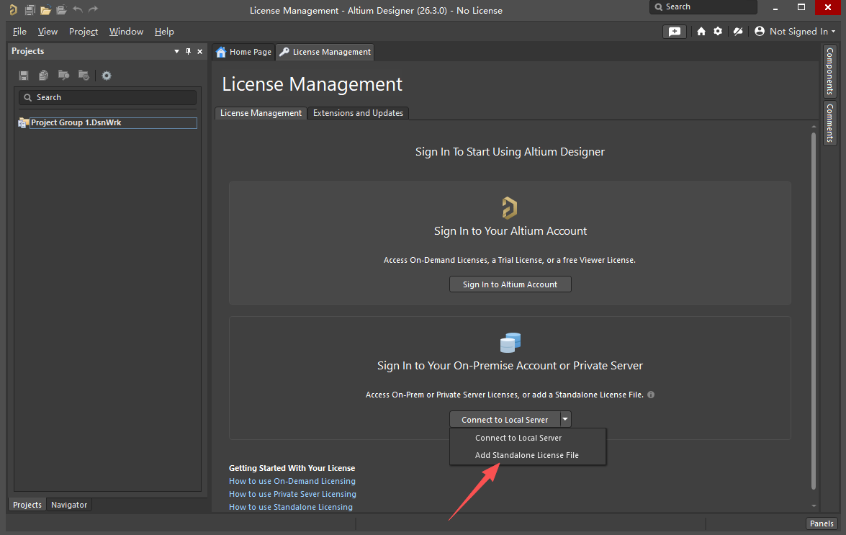The width and height of the screenshot is (846, 535).
Task: Switch to the Home Page tab
Action: coord(244,52)
